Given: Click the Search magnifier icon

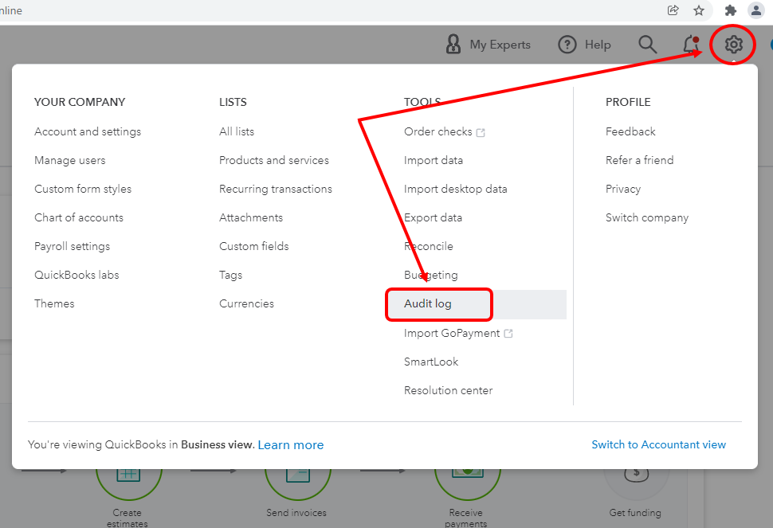Looking at the screenshot, I should point(648,45).
